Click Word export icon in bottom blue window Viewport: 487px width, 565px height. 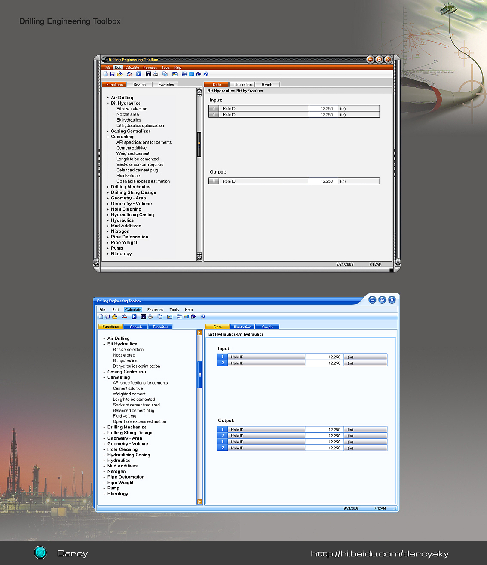(x=144, y=316)
